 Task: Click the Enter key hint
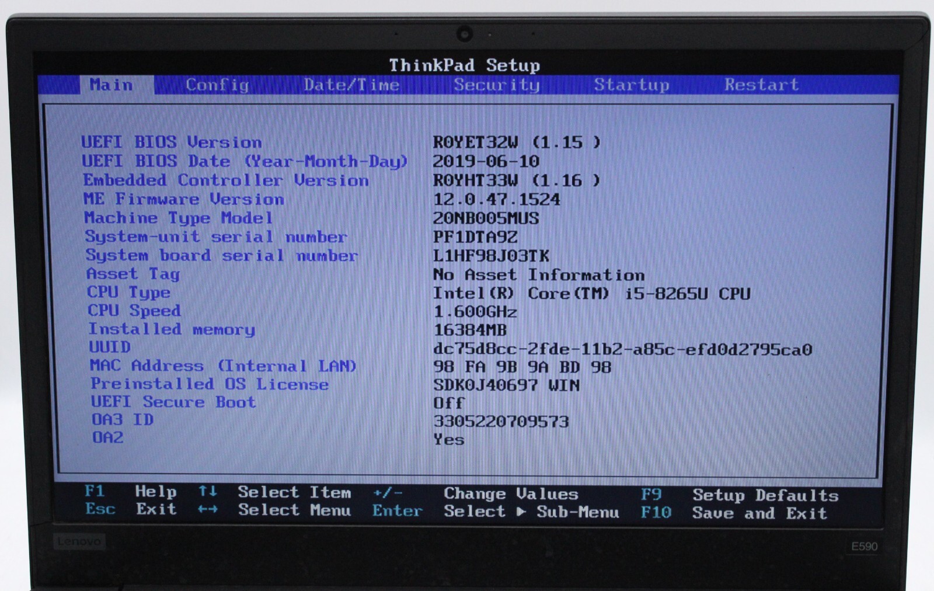coord(397,511)
